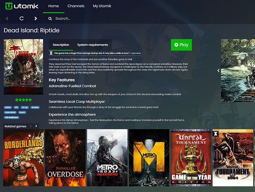Select the Horror tag
This screenshot has width=255, height=192.
coord(22,112)
